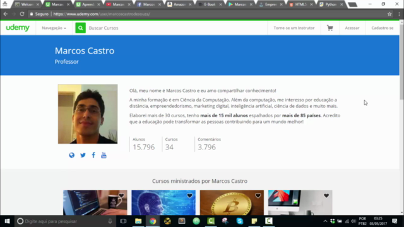404x227 pixels.
Task: Click Torne-se um Instrutor link
Action: [x=294, y=28]
